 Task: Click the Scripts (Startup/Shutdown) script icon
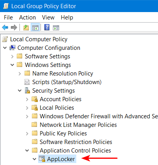click(x=27, y=82)
